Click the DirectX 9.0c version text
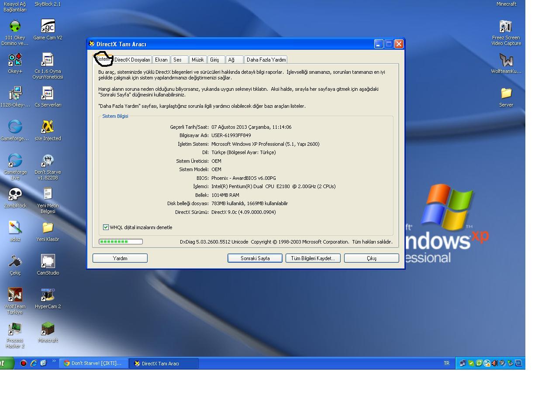This screenshot has width=559, height=419. (x=244, y=212)
